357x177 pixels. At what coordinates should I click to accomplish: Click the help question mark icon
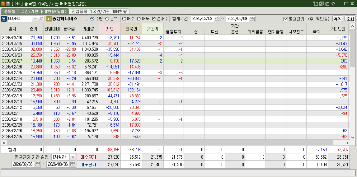pos(8,3)
